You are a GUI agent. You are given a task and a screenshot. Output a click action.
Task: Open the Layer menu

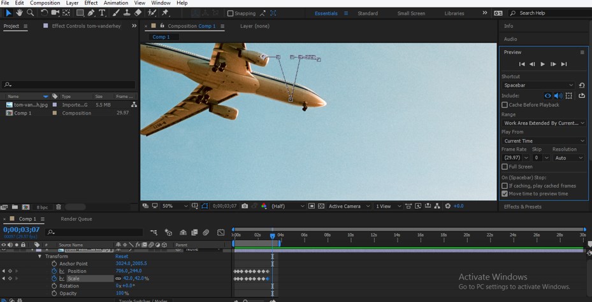coord(73,3)
